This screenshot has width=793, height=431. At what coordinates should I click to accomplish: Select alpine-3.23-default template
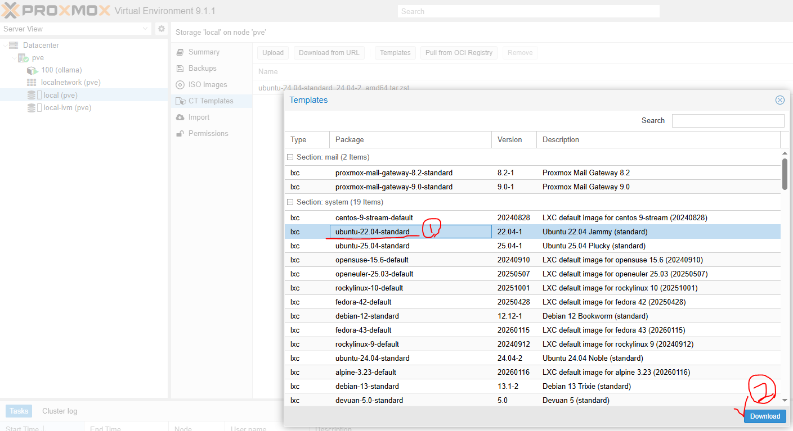point(532,372)
